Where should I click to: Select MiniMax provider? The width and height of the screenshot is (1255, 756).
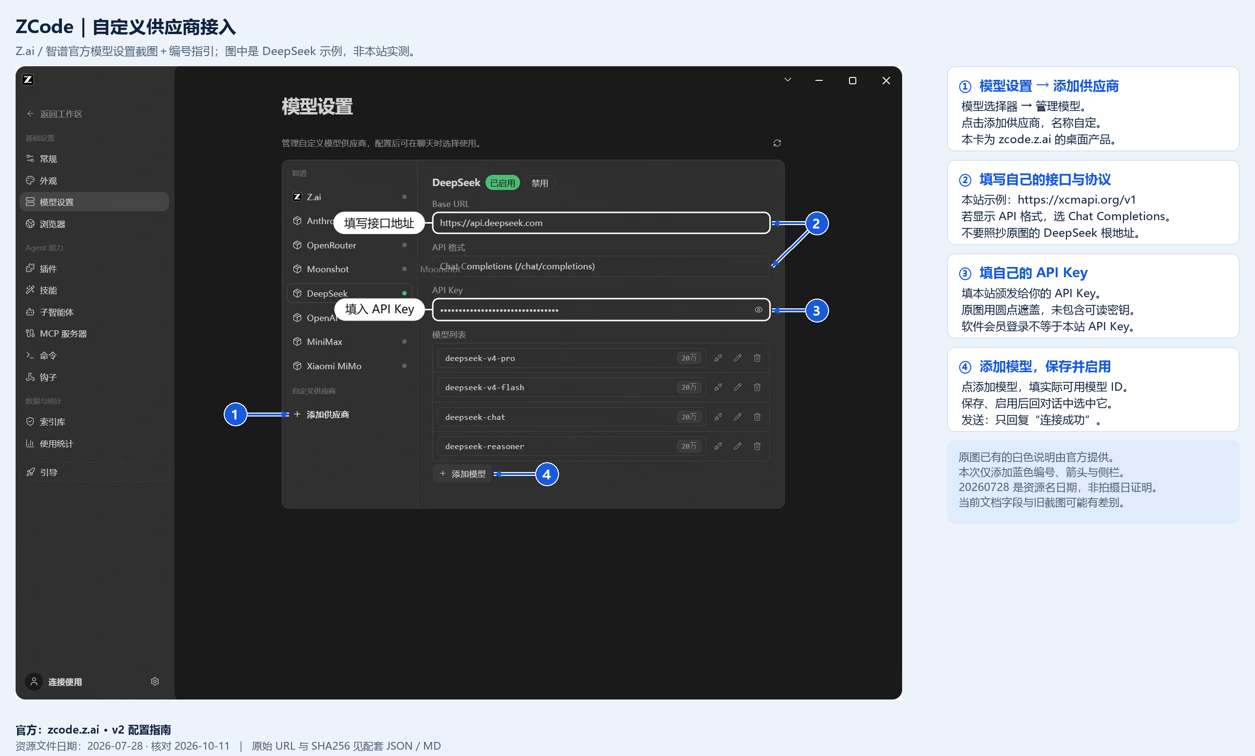point(349,341)
